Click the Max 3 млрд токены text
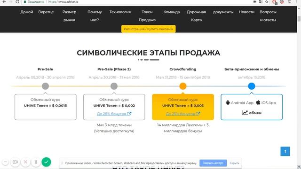The height and width of the screenshot is (169, 301). (x=114, y=125)
